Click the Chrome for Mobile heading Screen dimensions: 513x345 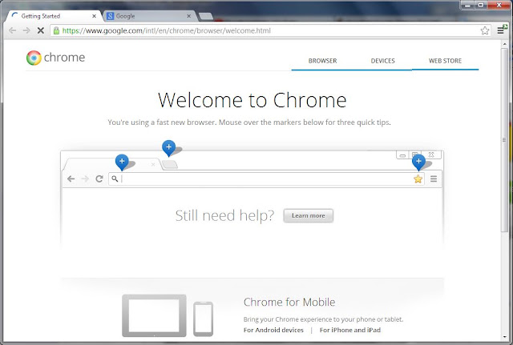289,302
